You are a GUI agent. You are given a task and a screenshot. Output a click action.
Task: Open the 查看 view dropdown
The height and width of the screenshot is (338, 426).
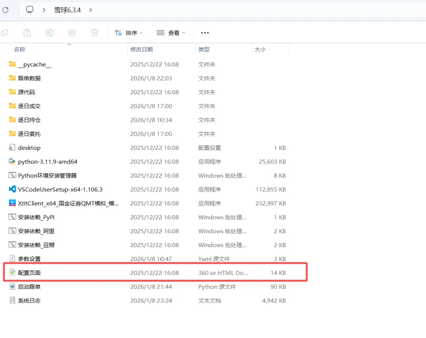[x=171, y=33]
